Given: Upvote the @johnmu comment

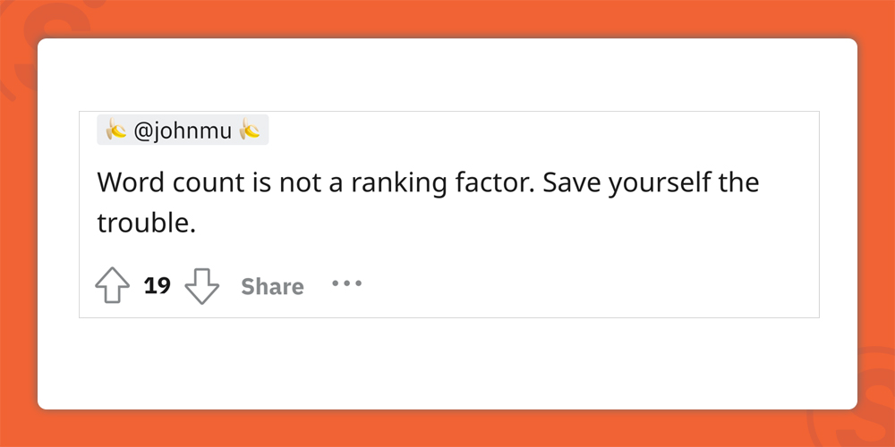Looking at the screenshot, I should pos(114,287).
